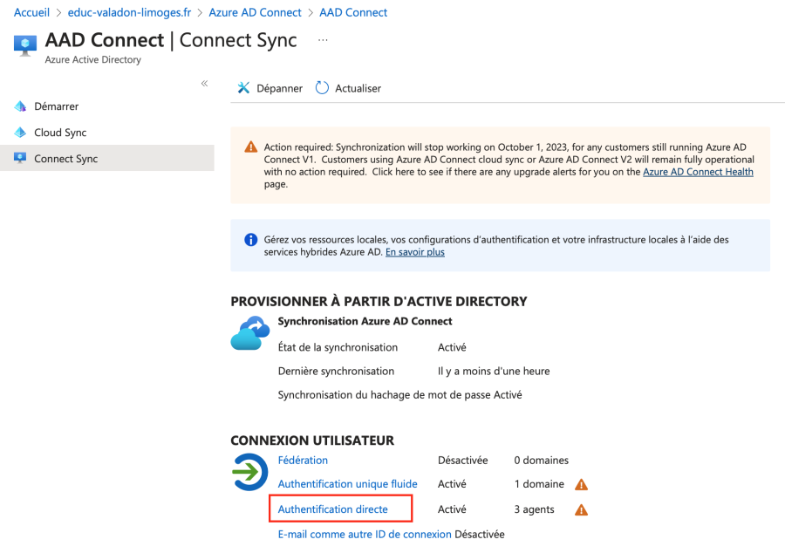Image resolution: width=785 pixels, height=560 pixels.
Task: Click the blue info icon in the banner
Action: coord(251,240)
